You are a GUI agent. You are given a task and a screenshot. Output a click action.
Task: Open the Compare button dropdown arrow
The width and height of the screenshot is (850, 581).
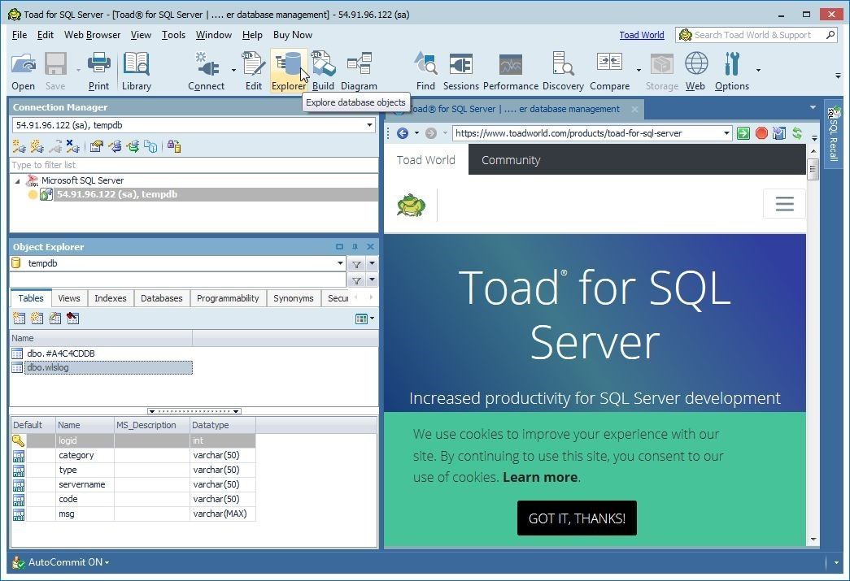(x=639, y=71)
